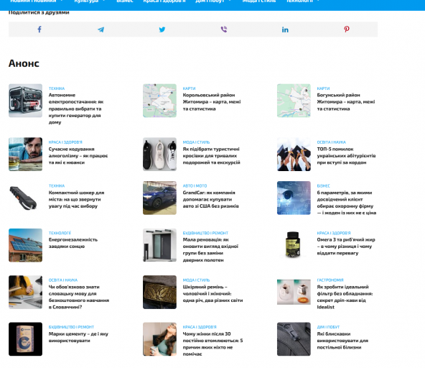Read 'Мала реновація' вхідної групи article
Screen dimensions: 425x368
(x=210, y=249)
